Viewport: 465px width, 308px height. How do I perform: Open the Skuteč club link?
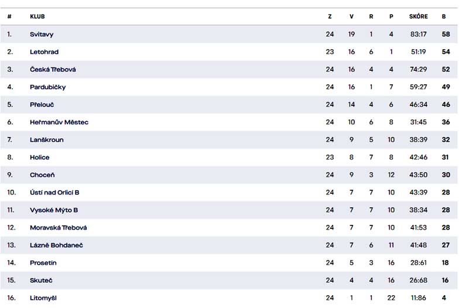point(41,280)
